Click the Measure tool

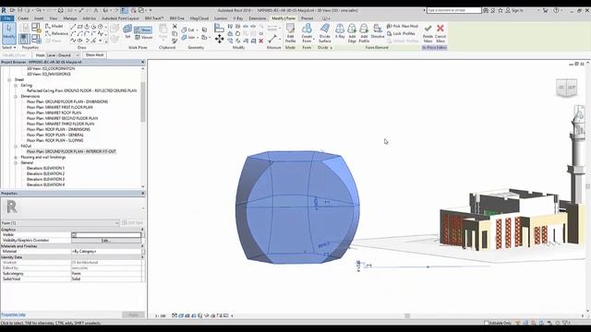(x=273, y=39)
